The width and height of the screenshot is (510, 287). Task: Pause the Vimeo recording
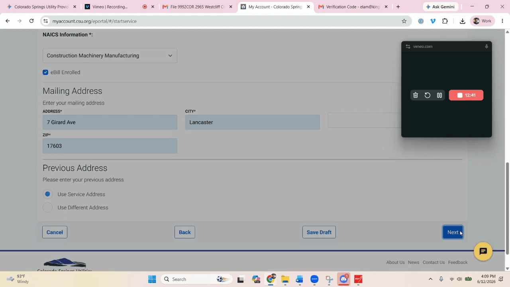tap(439, 95)
